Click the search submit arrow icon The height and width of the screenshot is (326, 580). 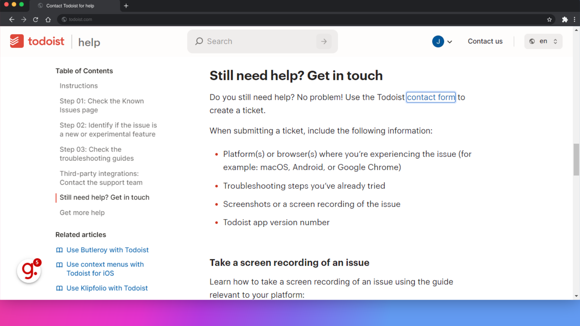click(324, 41)
